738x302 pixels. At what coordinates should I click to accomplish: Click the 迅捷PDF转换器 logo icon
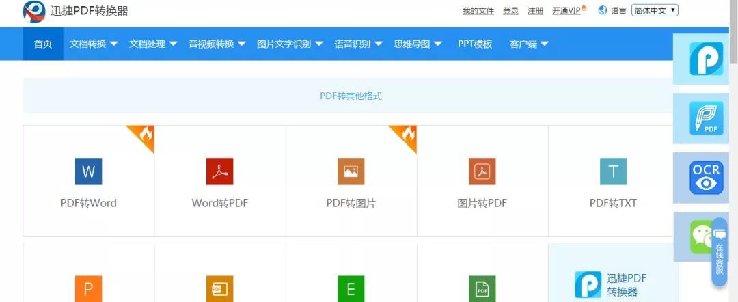pyautogui.click(x=34, y=12)
